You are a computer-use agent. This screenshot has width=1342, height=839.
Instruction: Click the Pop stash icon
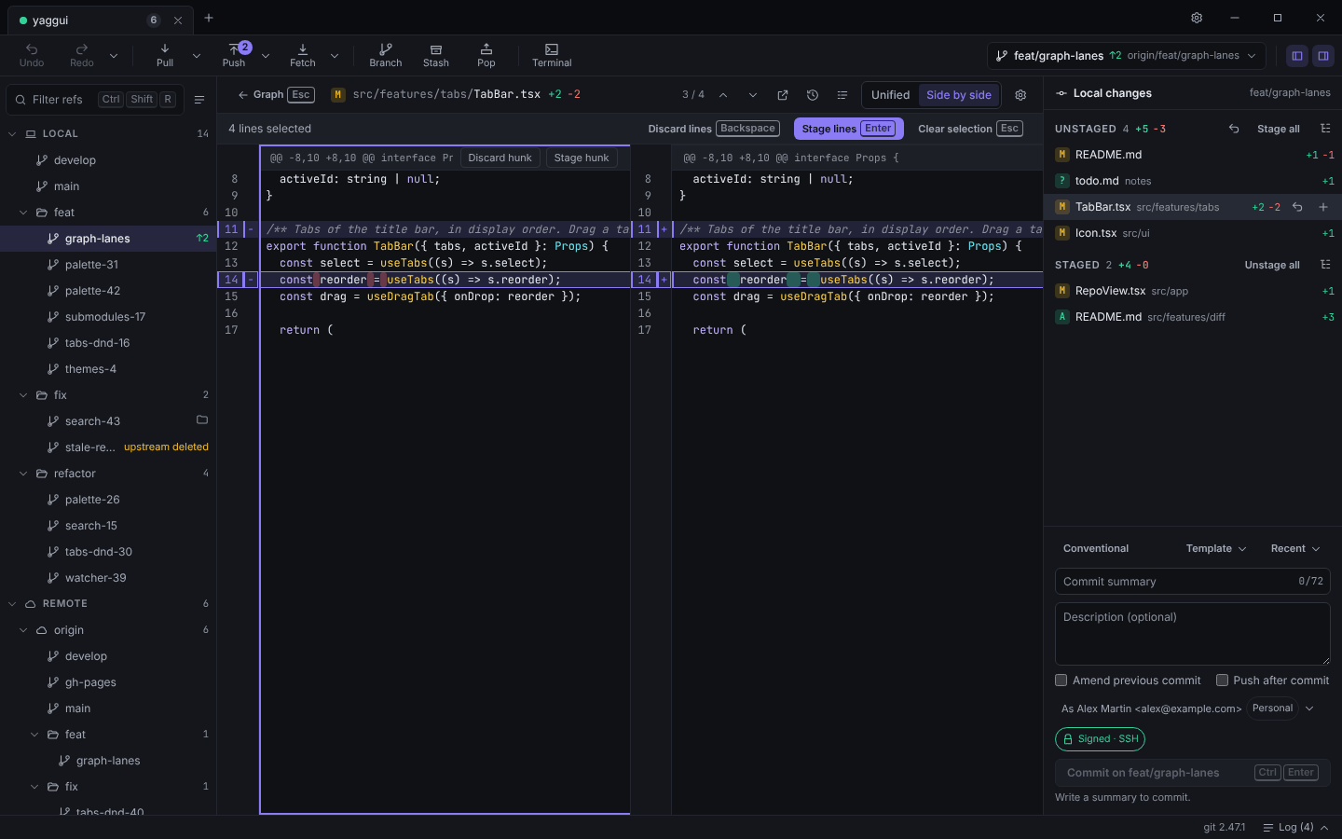pos(486,55)
